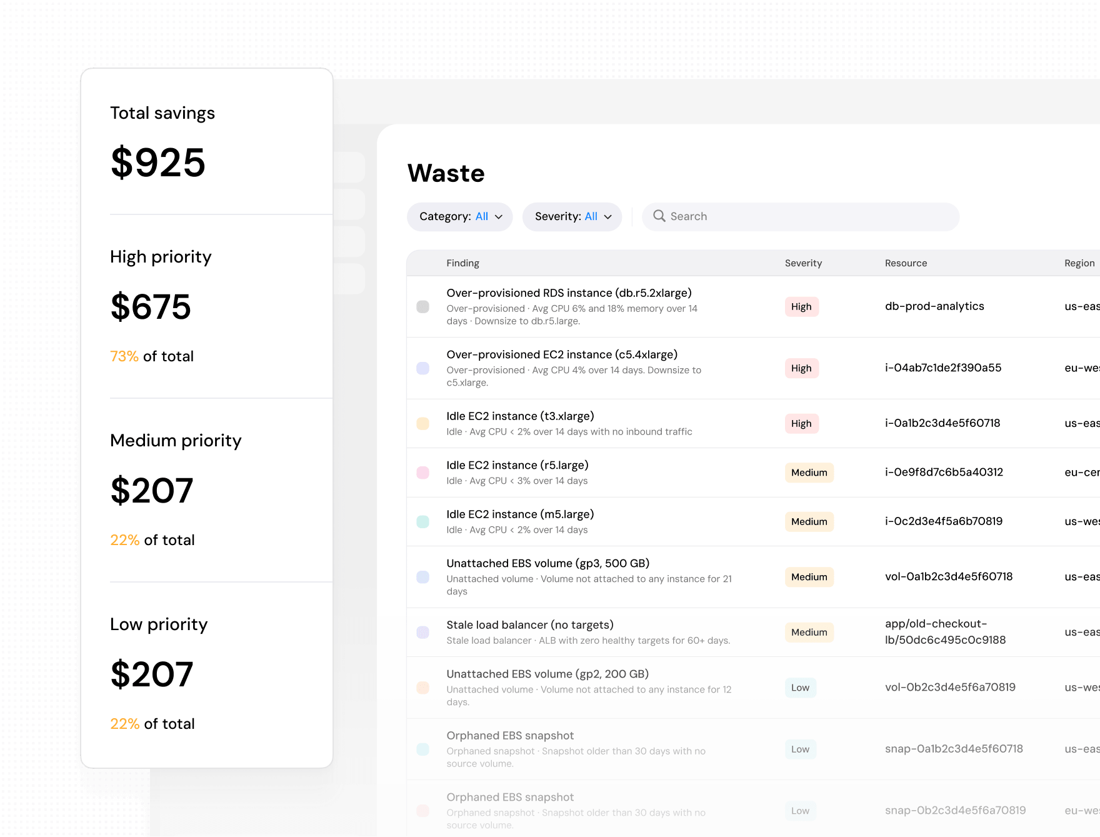This screenshot has height=837, width=1100.
Task: Open Stale load balancer (no targets) finding
Action: pyautogui.click(x=530, y=625)
